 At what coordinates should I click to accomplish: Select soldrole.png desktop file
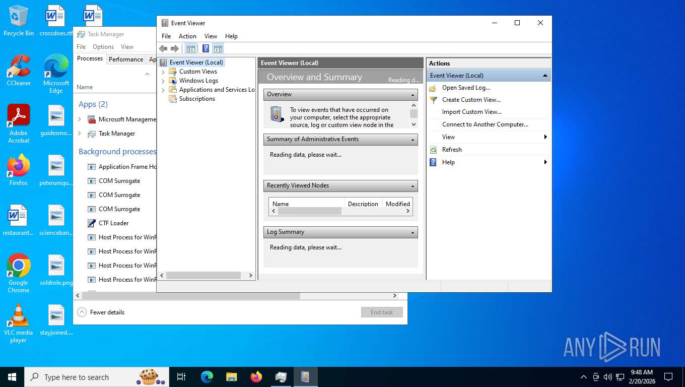pyautogui.click(x=56, y=270)
